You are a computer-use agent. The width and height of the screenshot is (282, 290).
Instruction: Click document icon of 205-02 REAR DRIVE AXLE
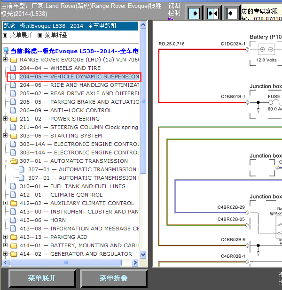tap(13, 93)
